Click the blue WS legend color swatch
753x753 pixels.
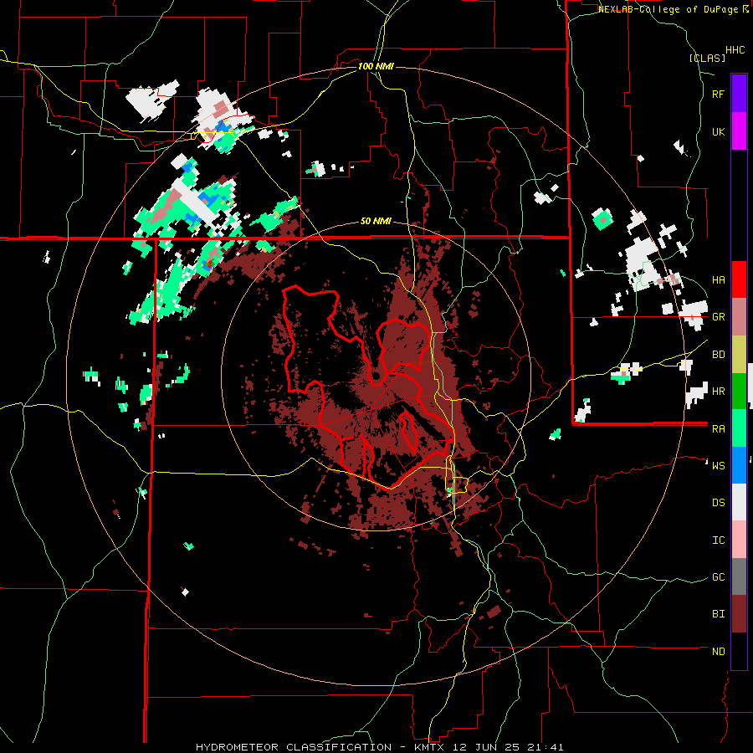[739, 465]
